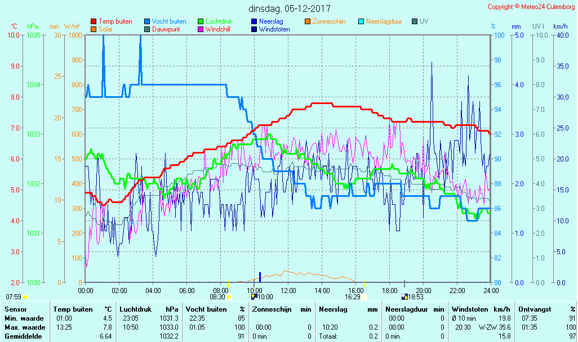Click the sunset icon beside 16:29
This screenshot has height=342, width=578.
tap(364, 296)
